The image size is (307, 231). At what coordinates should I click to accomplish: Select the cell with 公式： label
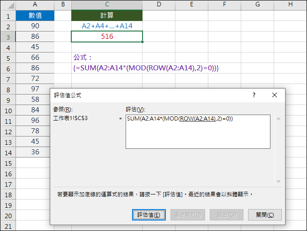click(107, 58)
